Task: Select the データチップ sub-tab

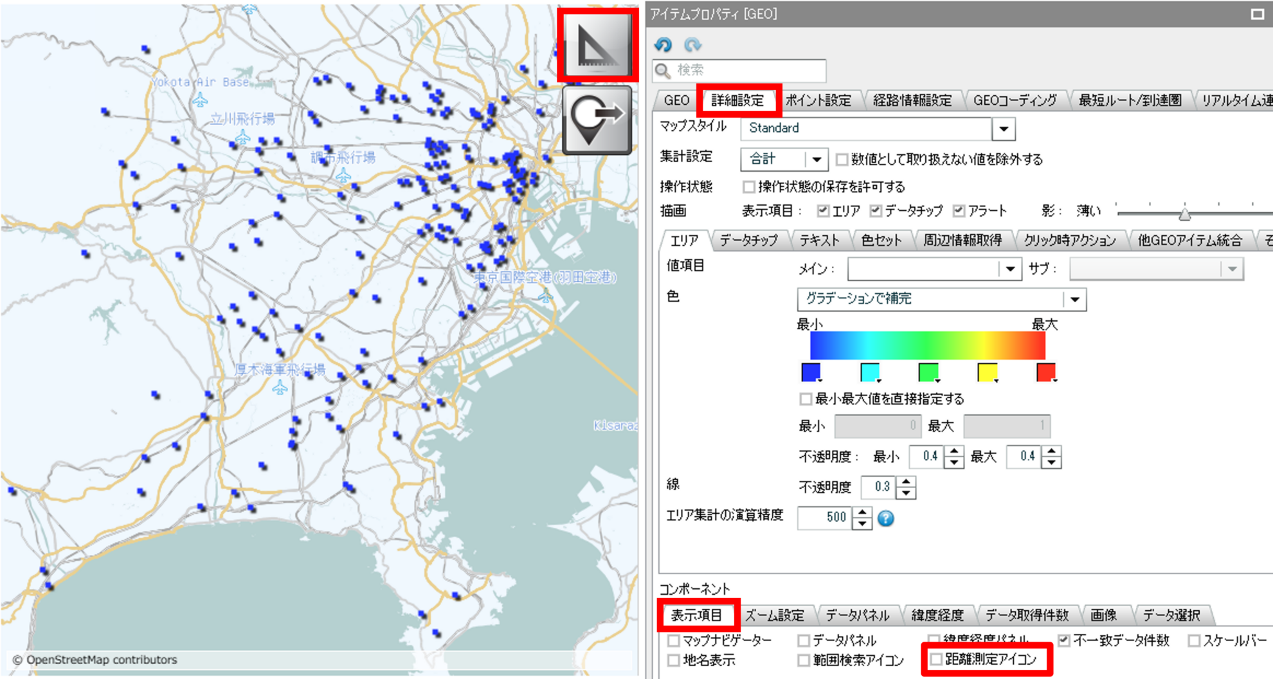Action: (x=749, y=240)
